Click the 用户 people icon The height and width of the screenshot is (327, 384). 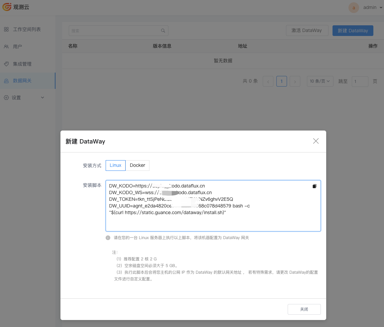[6, 47]
